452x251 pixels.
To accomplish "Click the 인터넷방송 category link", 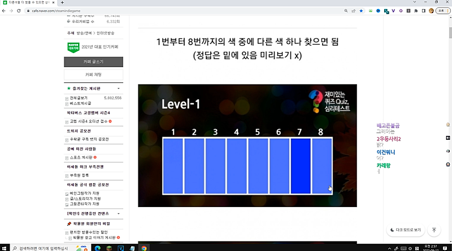I will pyautogui.click(x=105, y=33).
